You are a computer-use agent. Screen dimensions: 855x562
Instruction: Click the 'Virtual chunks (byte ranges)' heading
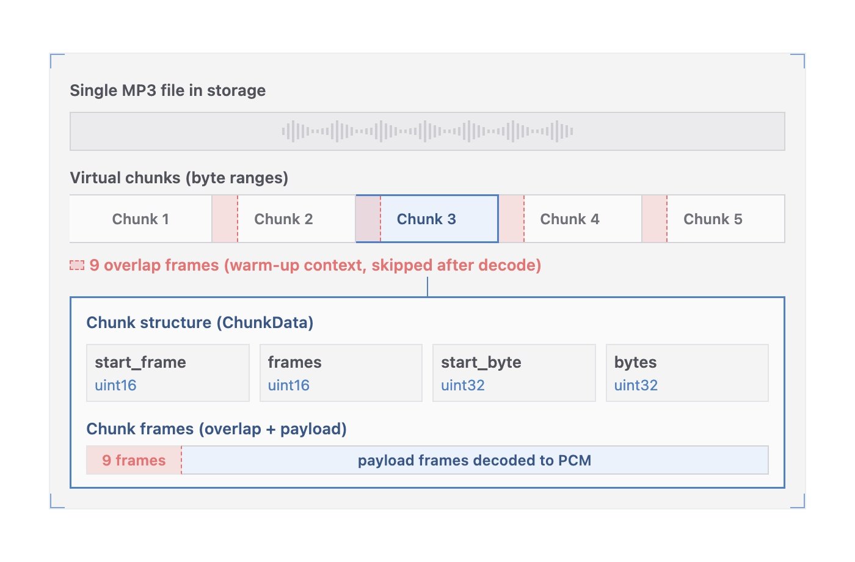click(x=179, y=178)
